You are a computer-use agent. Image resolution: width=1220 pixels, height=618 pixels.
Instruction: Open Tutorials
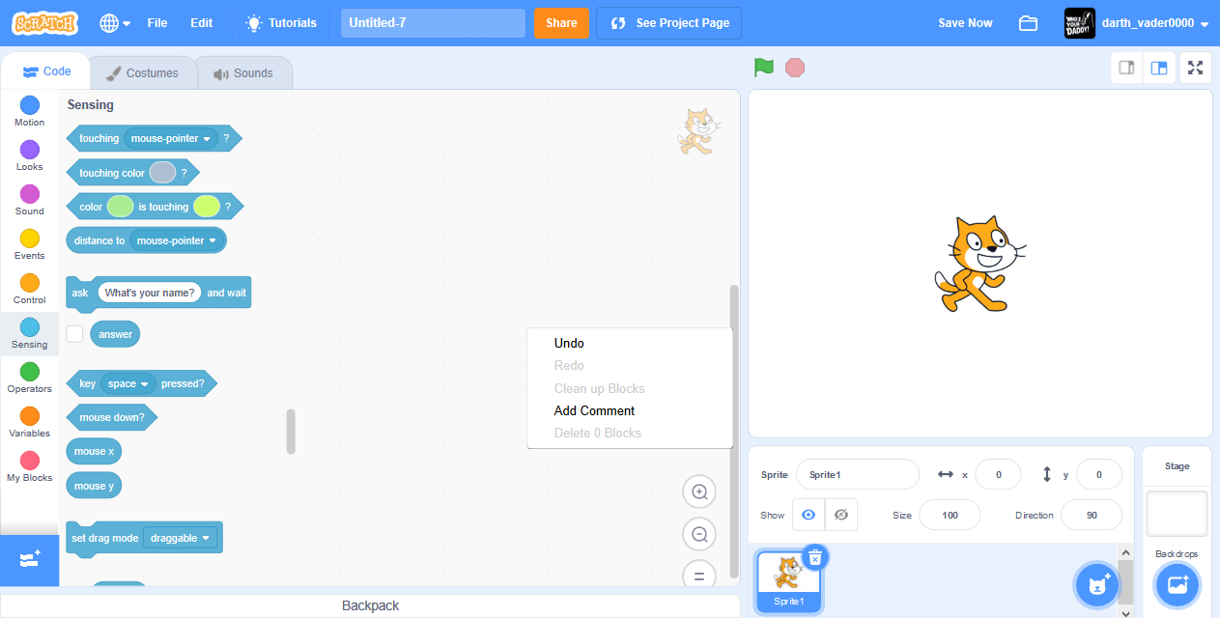pos(281,22)
